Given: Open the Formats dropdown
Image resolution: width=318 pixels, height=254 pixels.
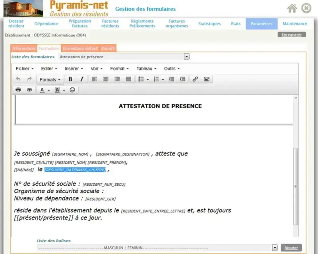Looking at the screenshot, I should click(50, 79).
